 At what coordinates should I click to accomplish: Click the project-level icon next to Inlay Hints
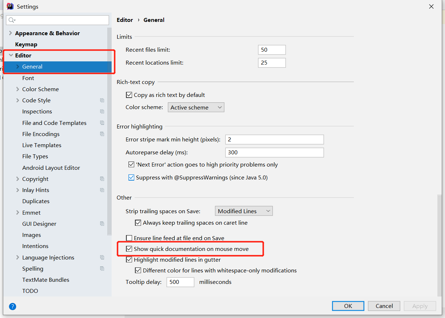click(x=102, y=190)
